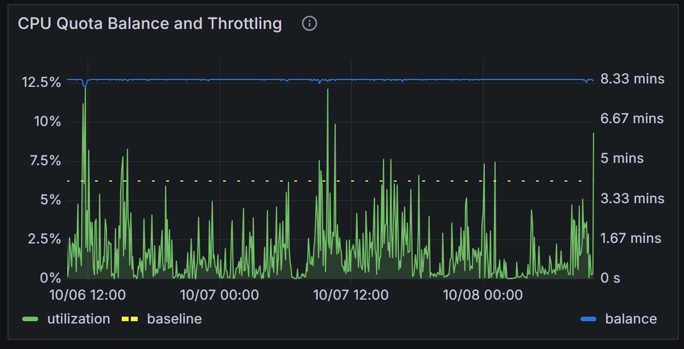
Task: Click the 5 mins right axis label
Action: point(622,158)
